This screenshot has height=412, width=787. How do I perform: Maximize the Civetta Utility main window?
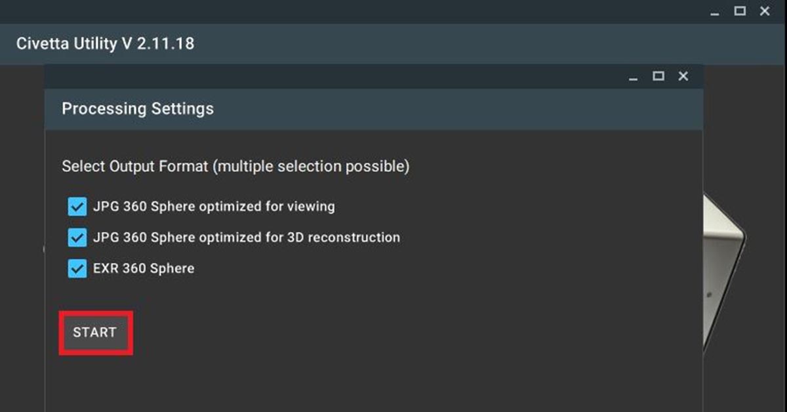(x=740, y=11)
